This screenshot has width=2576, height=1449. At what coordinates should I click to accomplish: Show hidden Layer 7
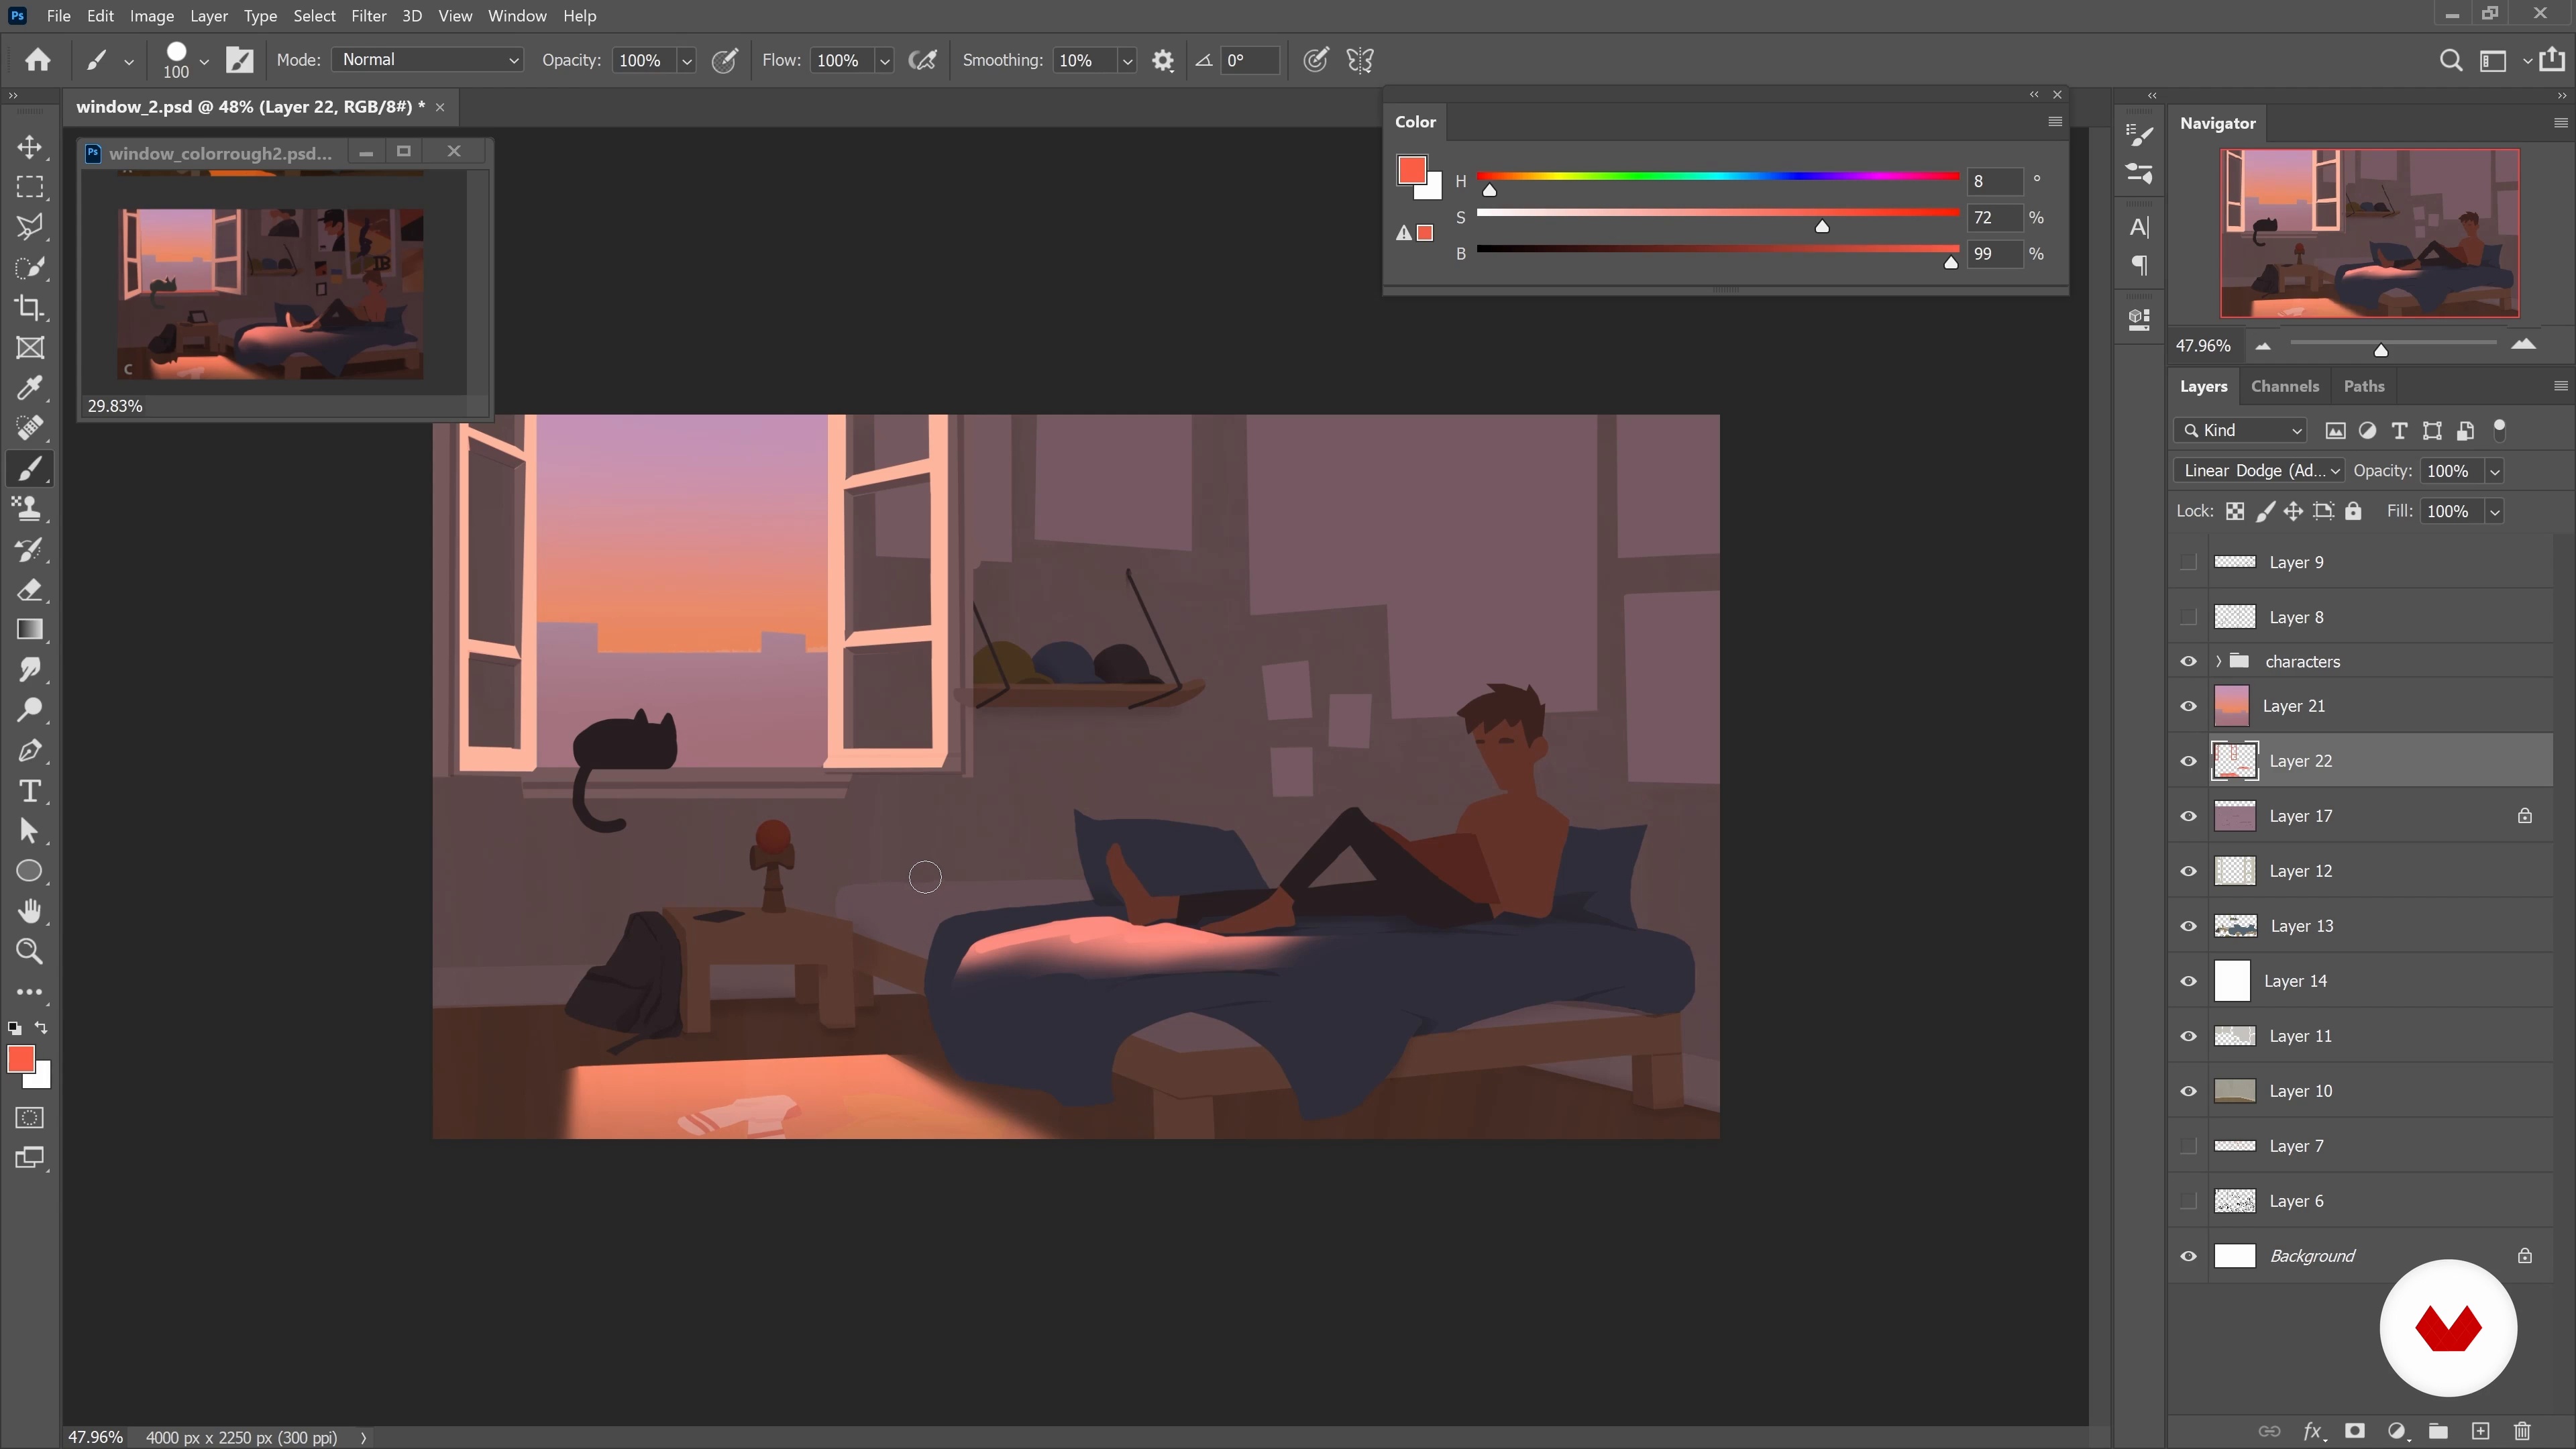click(2188, 1146)
